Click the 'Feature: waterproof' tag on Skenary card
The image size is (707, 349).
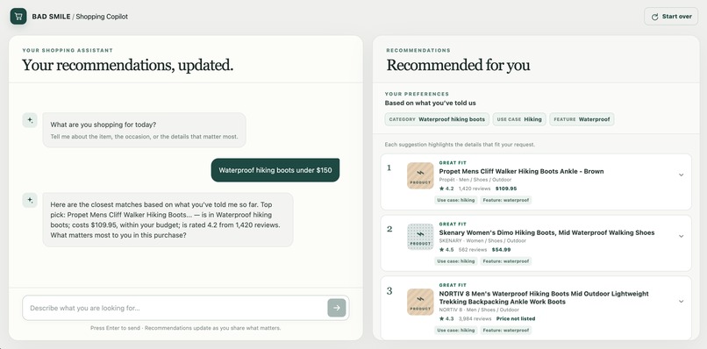tap(506, 261)
